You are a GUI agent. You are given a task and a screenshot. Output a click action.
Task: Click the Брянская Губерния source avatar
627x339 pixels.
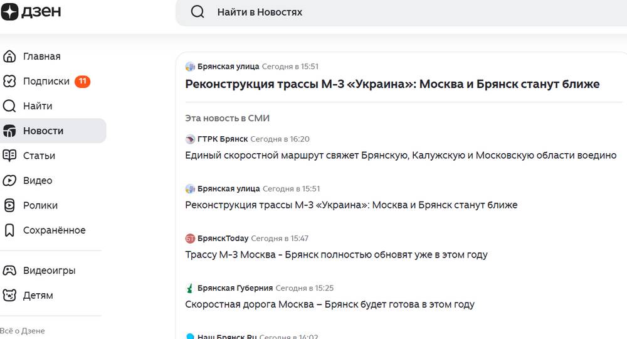[190, 288]
